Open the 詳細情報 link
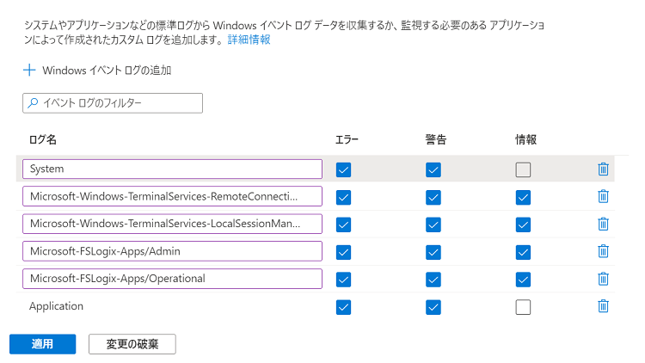 point(249,40)
